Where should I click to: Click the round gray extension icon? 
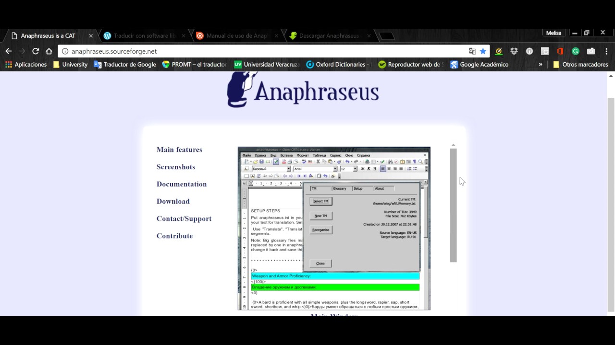coord(529,51)
